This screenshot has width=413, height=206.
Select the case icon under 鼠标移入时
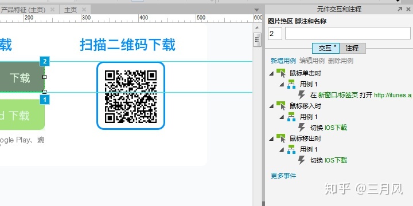tap(291, 117)
